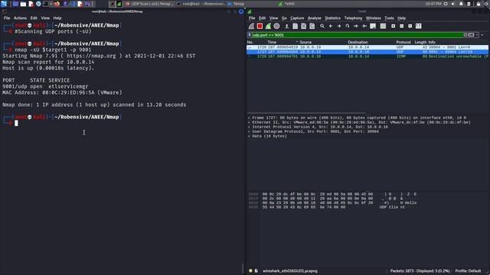The height and width of the screenshot is (275, 490).
Task: Expand the Data (16 bytes) node
Action: 249,136
